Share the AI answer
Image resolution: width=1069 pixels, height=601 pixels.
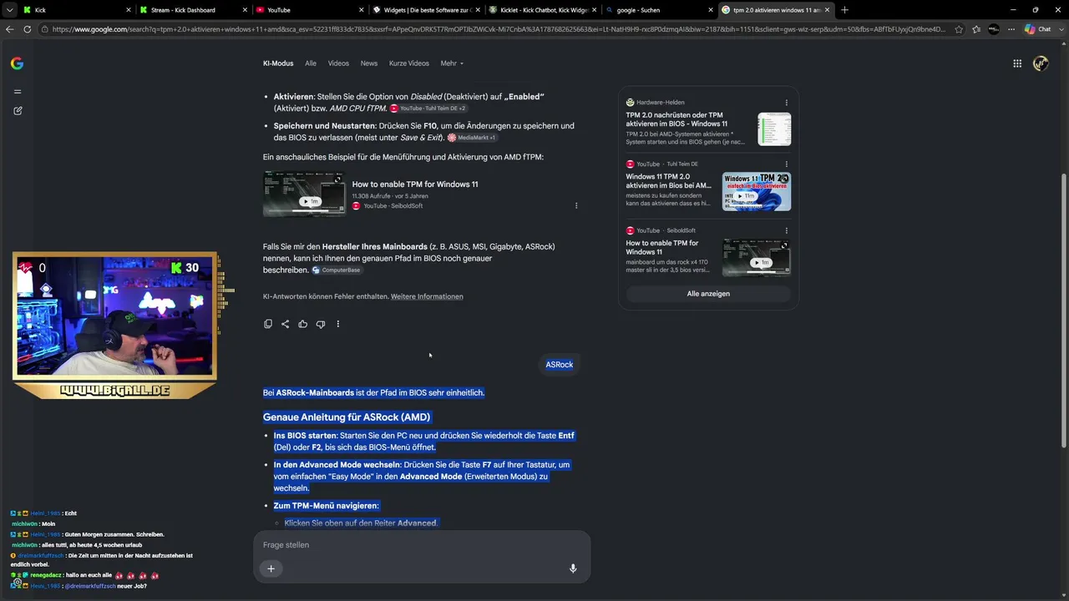pyautogui.click(x=286, y=324)
